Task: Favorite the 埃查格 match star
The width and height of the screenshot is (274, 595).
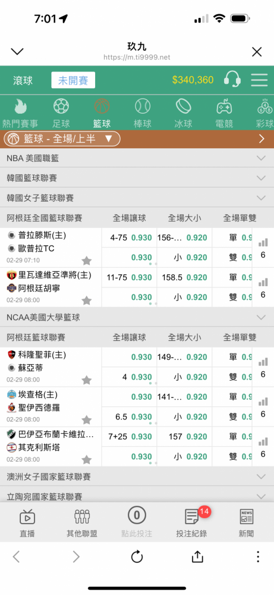Action: click(87, 419)
